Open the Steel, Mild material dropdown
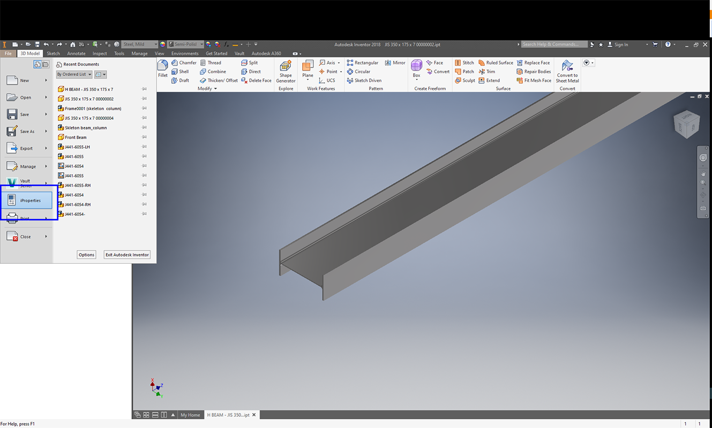Screen dimensions: 712x428 coord(139,44)
